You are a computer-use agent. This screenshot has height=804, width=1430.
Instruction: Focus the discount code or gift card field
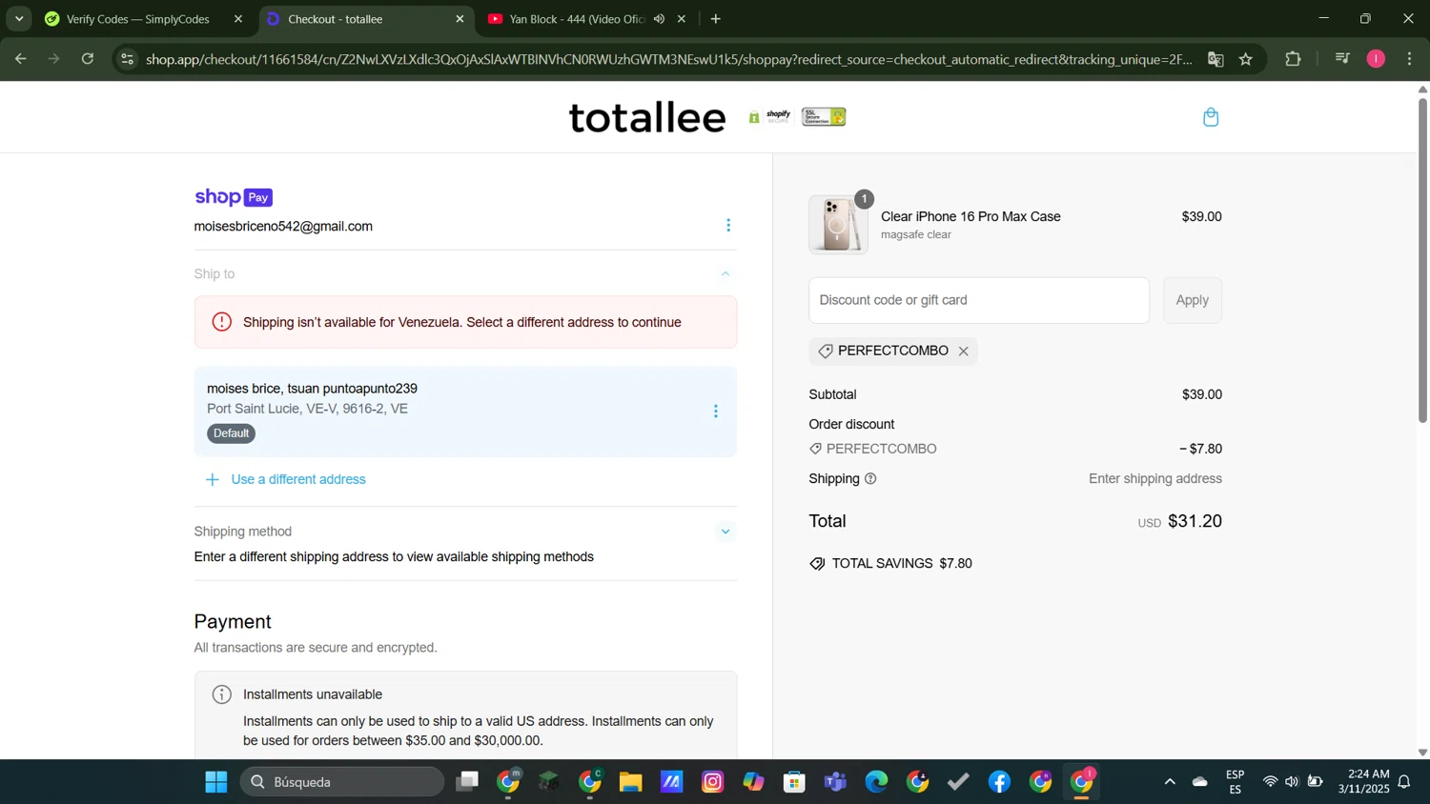tap(979, 300)
